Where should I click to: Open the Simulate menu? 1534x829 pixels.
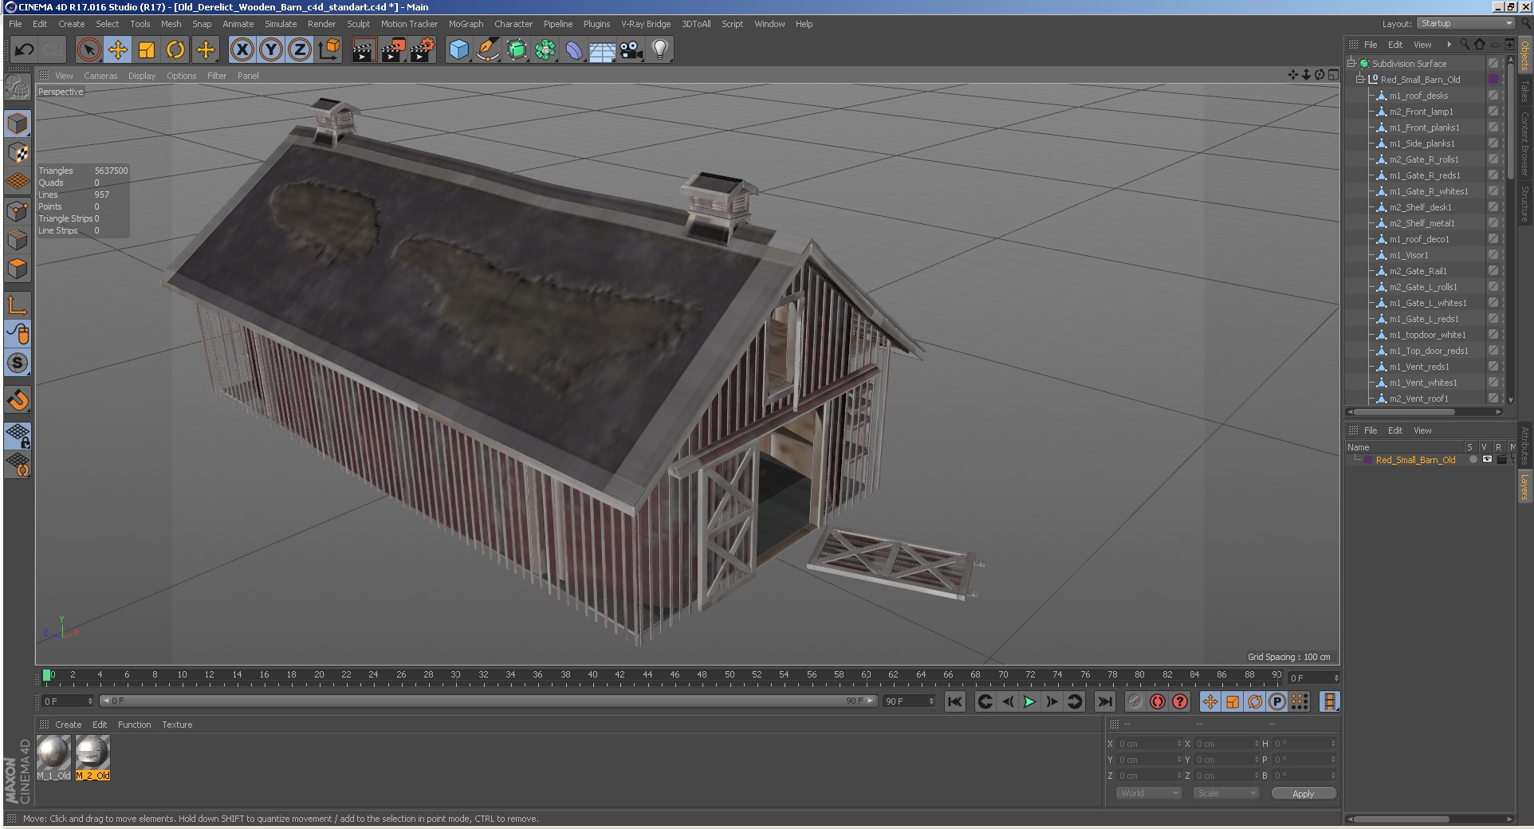tap(281, 24)
